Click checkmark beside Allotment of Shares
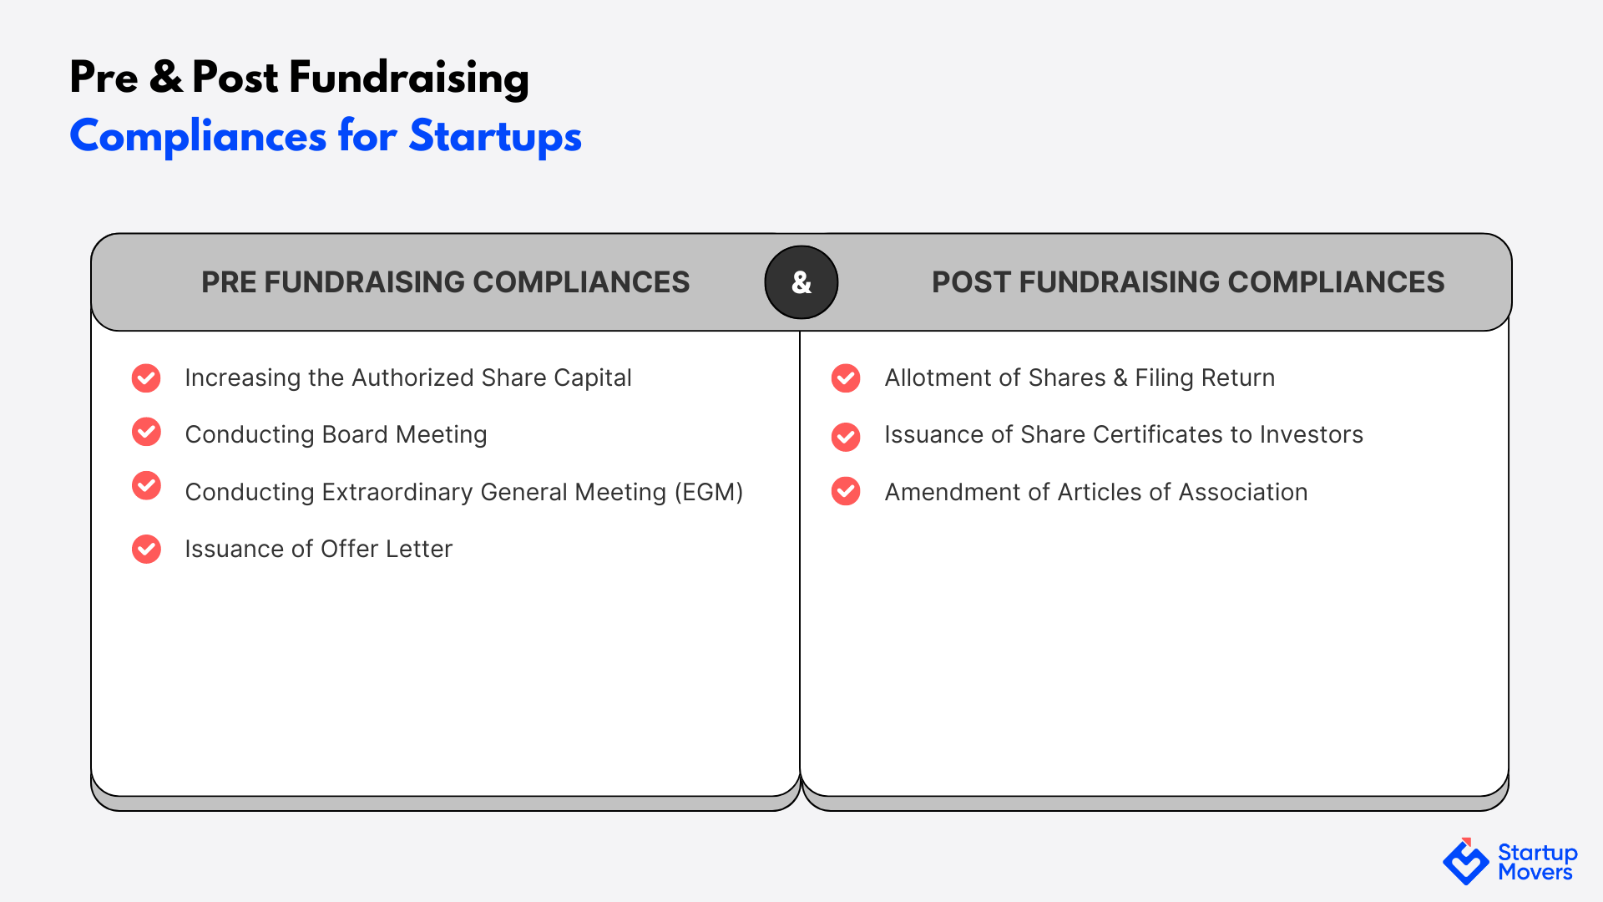The width and height of the screenshot is (1603, 902). [846, 378]
